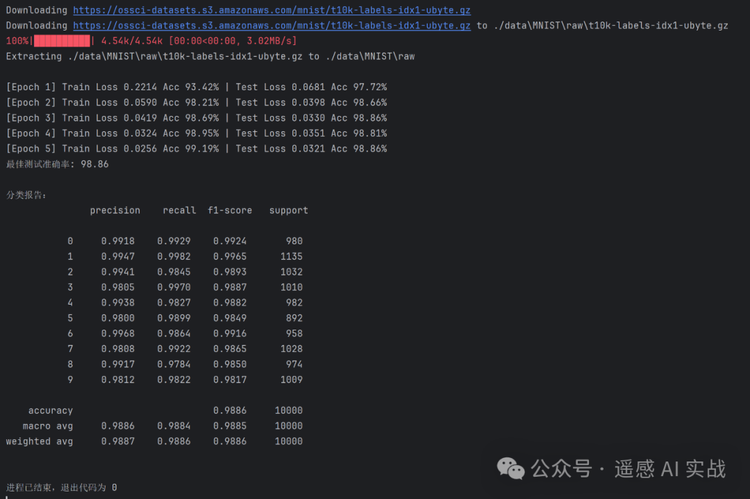This screenshot has width=750, height=499.
Task: Click class 7 recall value '0.9922'
Action: (x=174, y=349)
